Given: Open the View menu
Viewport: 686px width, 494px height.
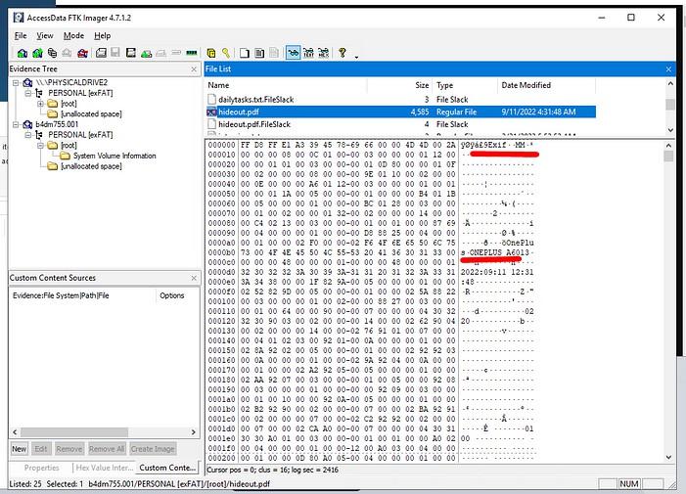Looking at the screenshot, I should (x=45, y=36).
